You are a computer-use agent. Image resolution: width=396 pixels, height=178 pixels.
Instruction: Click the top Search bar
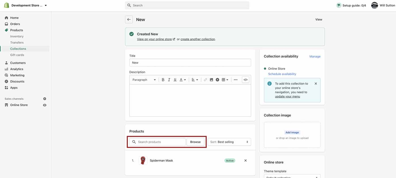187,5
